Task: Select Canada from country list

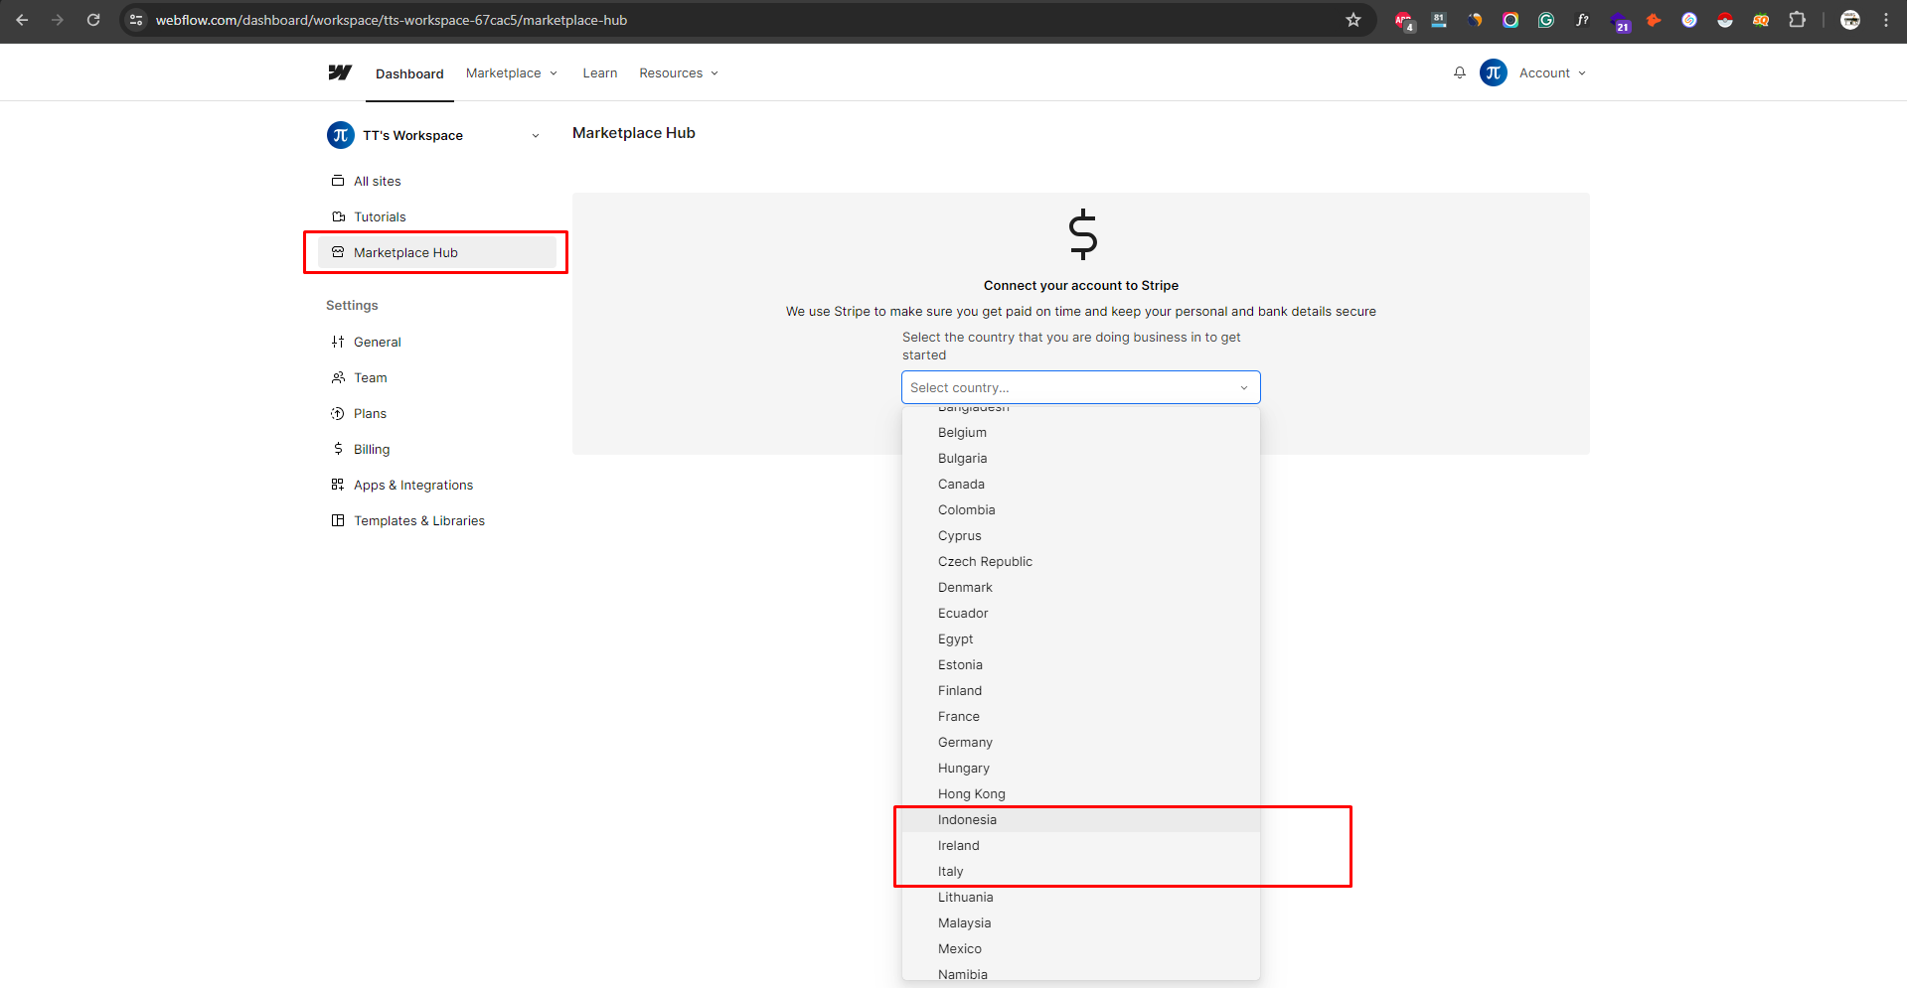Action: (1081, 484)
